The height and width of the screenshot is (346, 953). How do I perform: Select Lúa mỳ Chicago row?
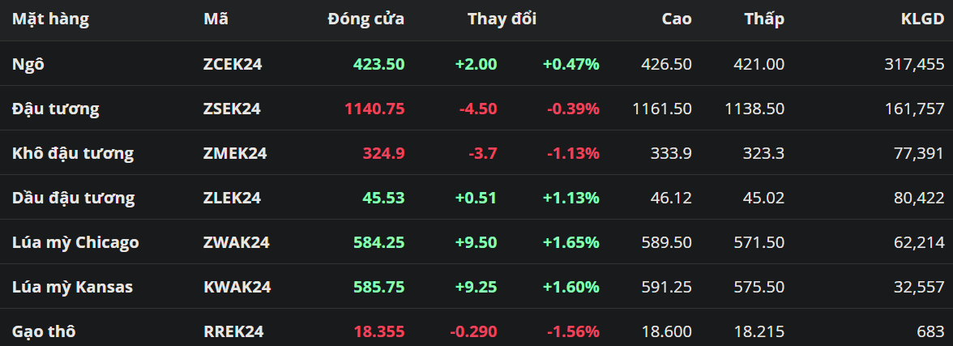click(75, 242)
